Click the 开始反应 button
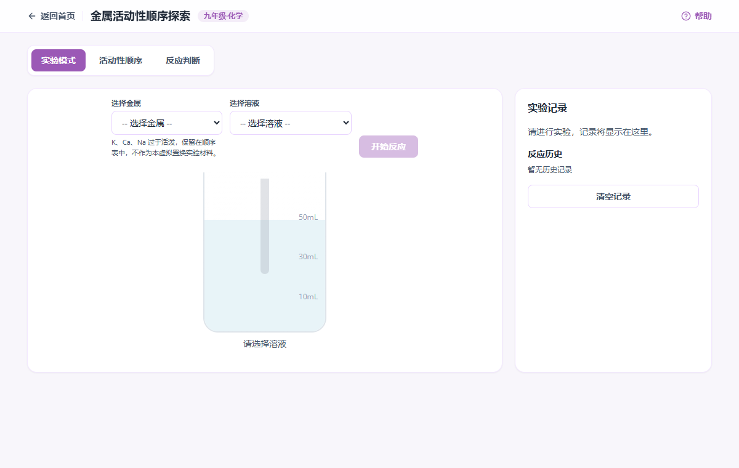The image size is (739, 468). click(389, 147)
